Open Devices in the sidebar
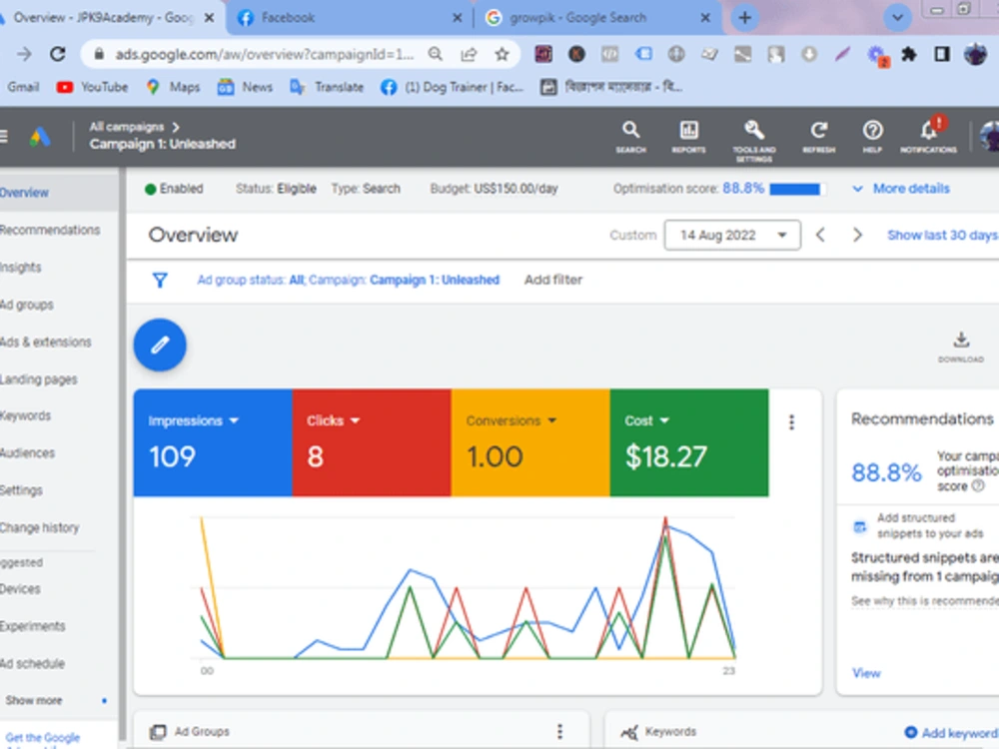999x749 pixels. pos(20,589)
